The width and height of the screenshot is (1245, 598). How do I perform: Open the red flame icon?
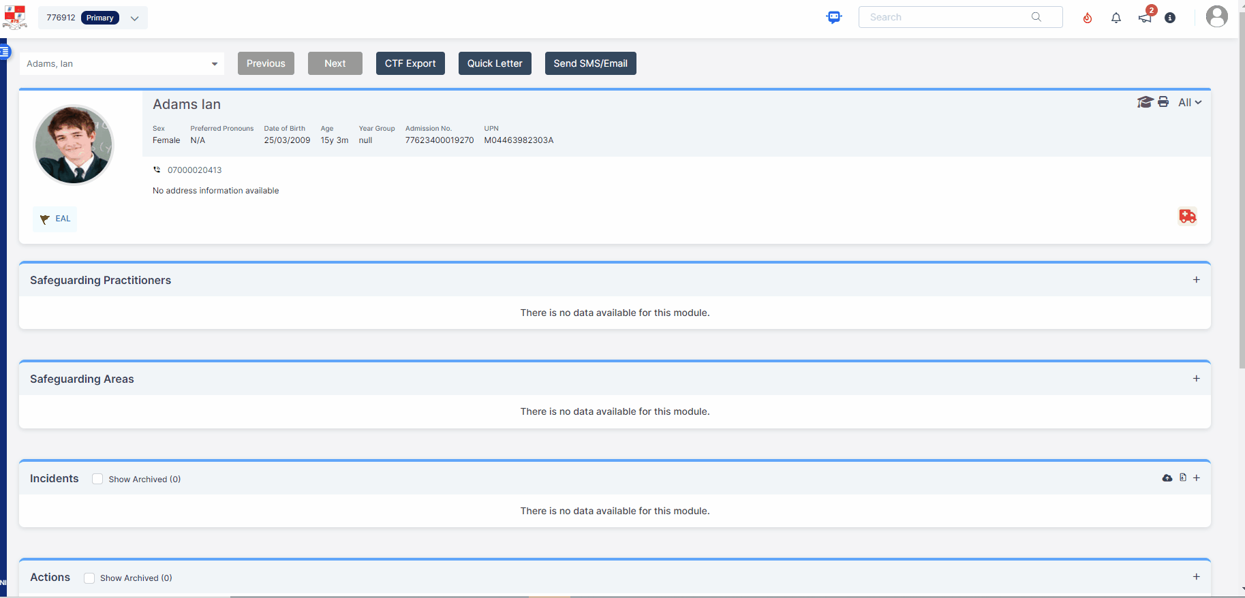tap(1088, 18)
